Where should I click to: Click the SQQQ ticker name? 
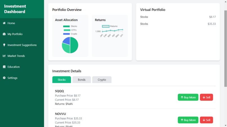[59, 91]
